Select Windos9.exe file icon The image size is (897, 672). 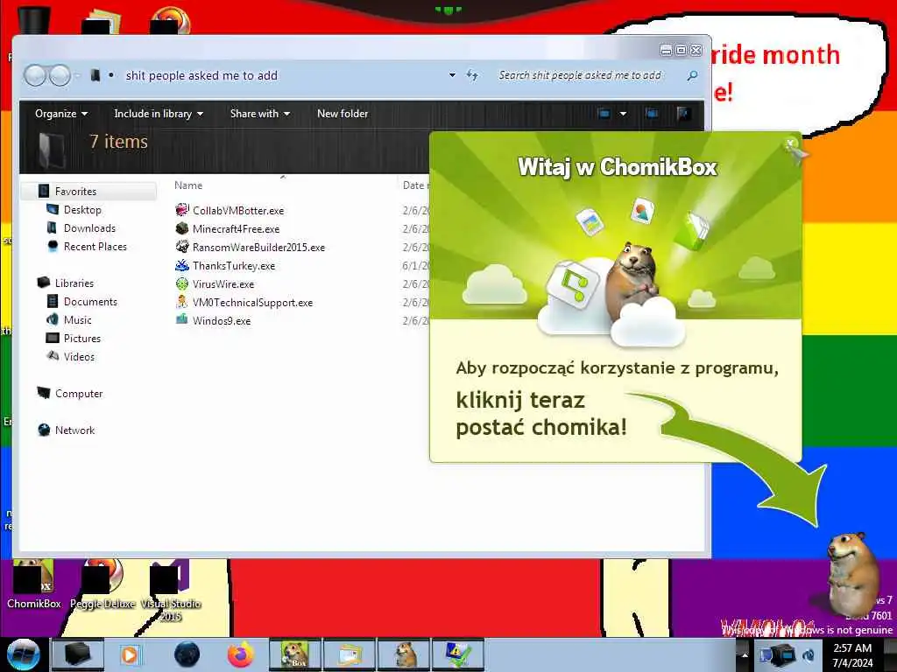point(182,320)
